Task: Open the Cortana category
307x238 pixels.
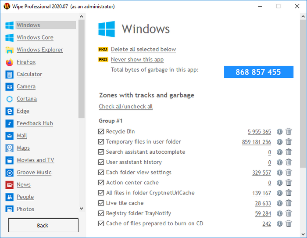Action: [27, 99]
